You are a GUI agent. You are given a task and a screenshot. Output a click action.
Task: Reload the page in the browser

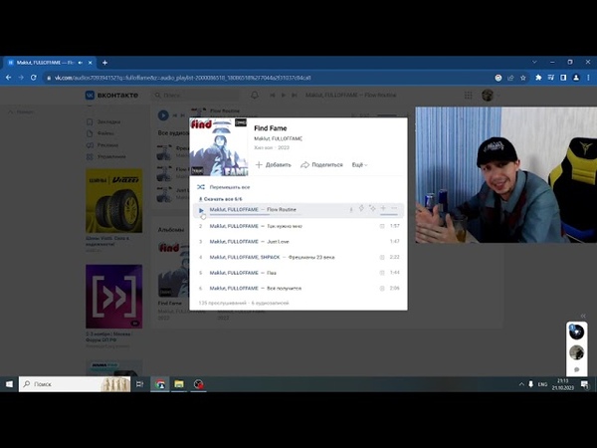[x=34, y=78]
